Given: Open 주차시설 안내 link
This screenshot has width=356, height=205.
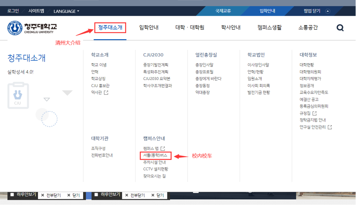Looking at the screenshot, I should pos(154,162).
